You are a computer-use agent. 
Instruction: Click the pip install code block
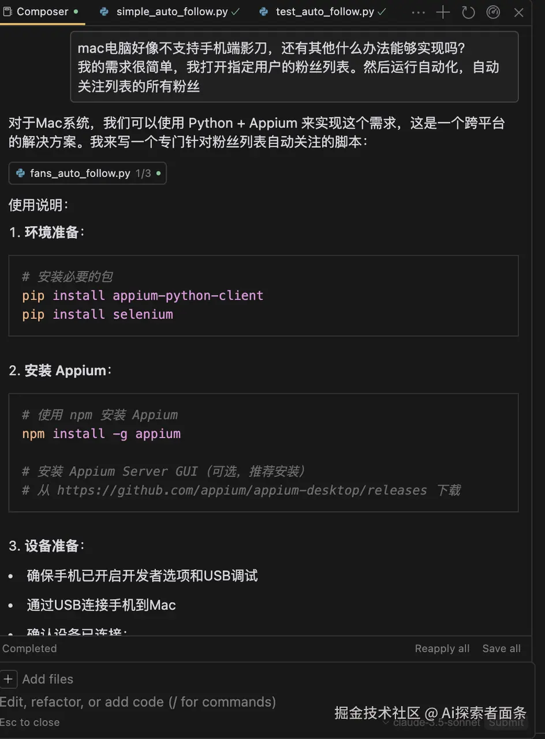point(263,296)
